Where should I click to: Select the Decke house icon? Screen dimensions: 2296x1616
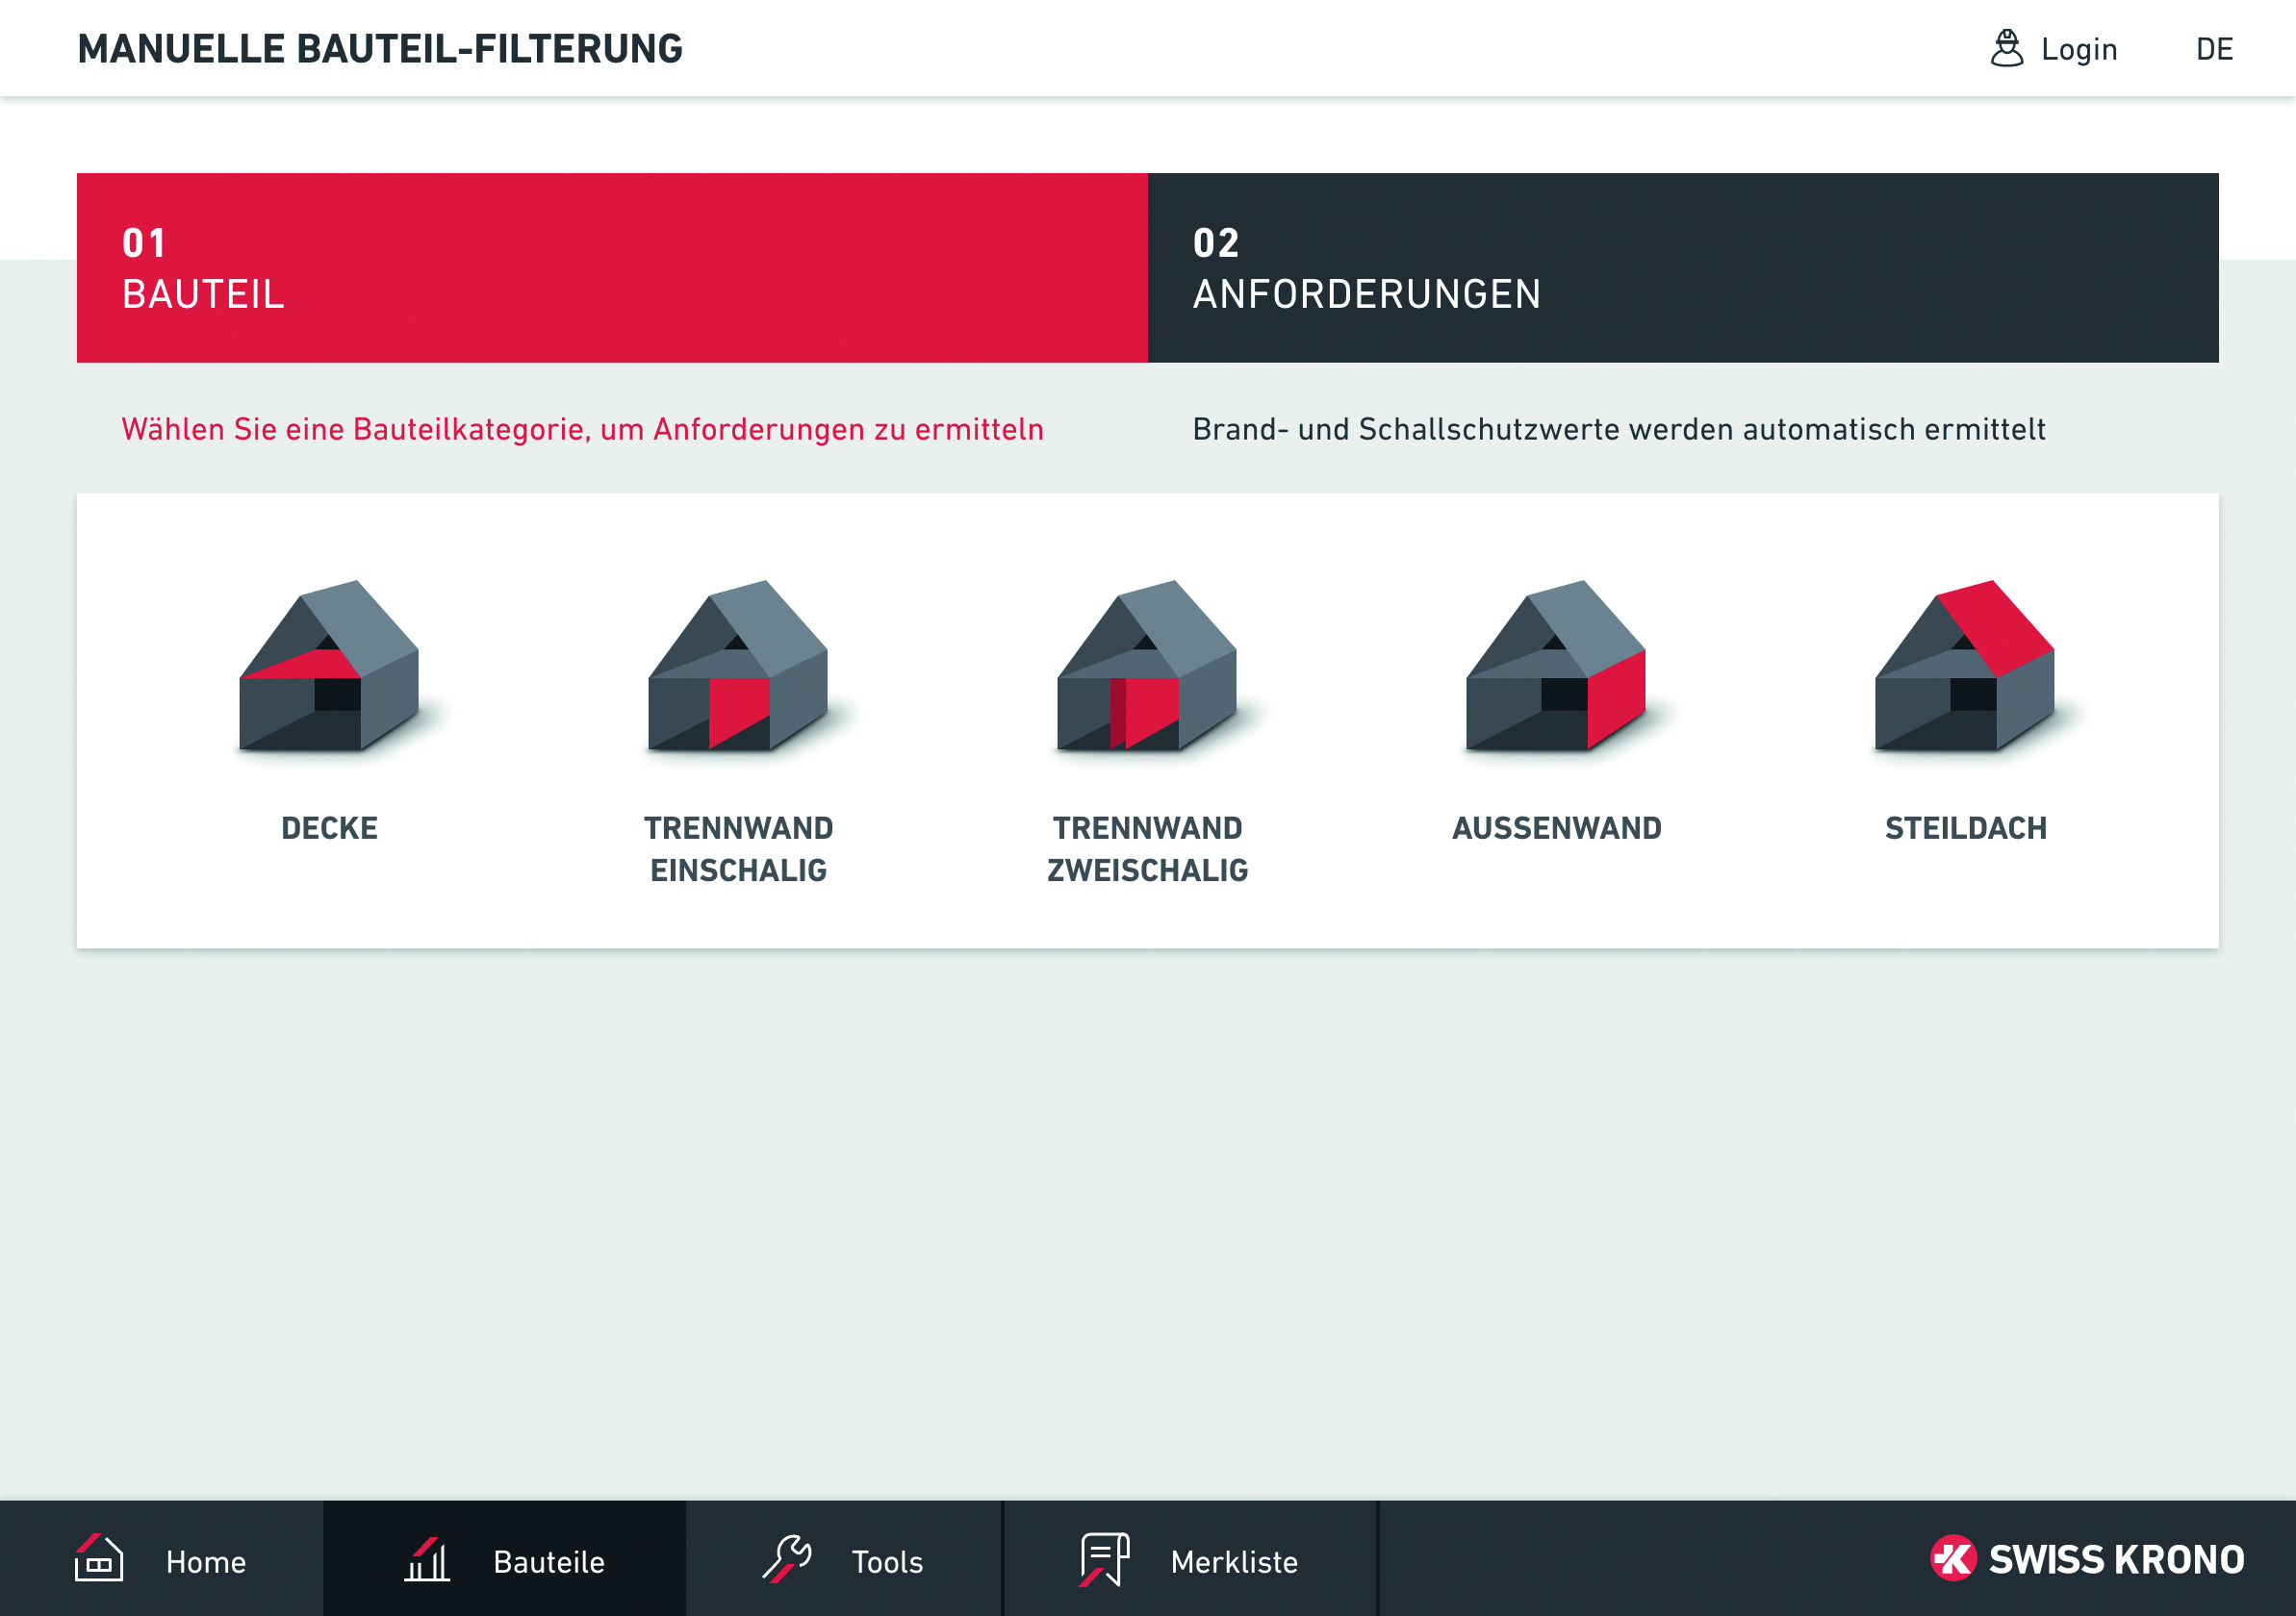point(329,667)
